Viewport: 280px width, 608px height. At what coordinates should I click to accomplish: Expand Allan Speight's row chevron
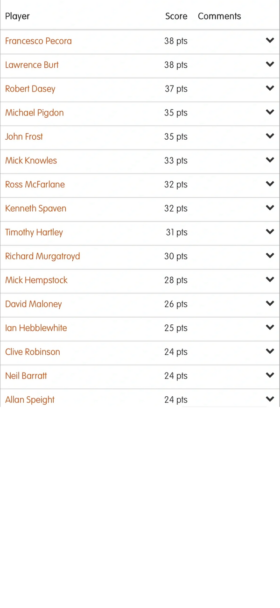270,399
